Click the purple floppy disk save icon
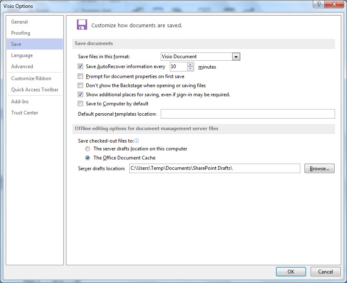347x283 pixels. point(82,24)
